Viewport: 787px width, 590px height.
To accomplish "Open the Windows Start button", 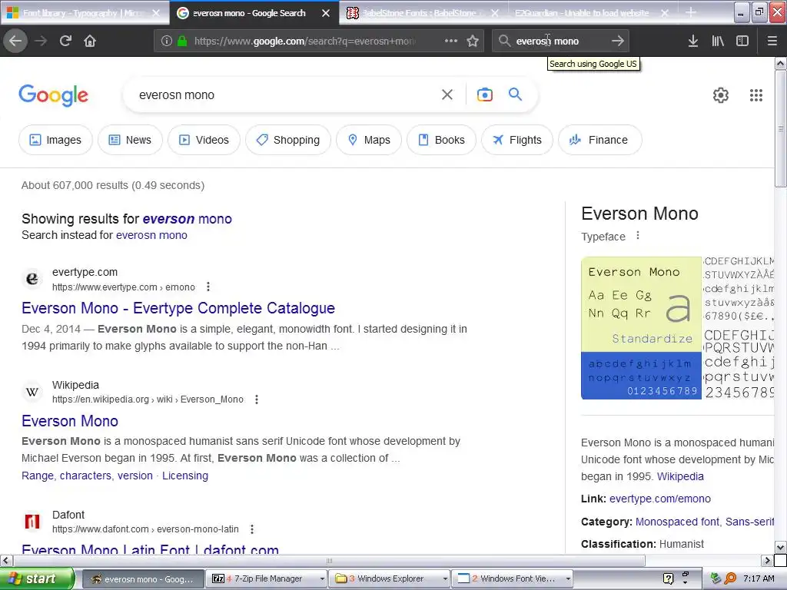I will (x=37, y=579).
